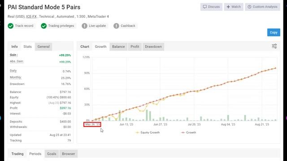Switch to the Profit chart tab
The width and height of the screenshot is (287, 161).
click(135, 47)
